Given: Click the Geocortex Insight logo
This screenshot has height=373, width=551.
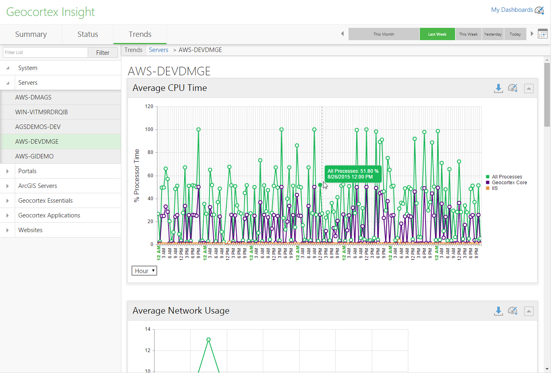Looking at the screenshot, I should point(50,12).
